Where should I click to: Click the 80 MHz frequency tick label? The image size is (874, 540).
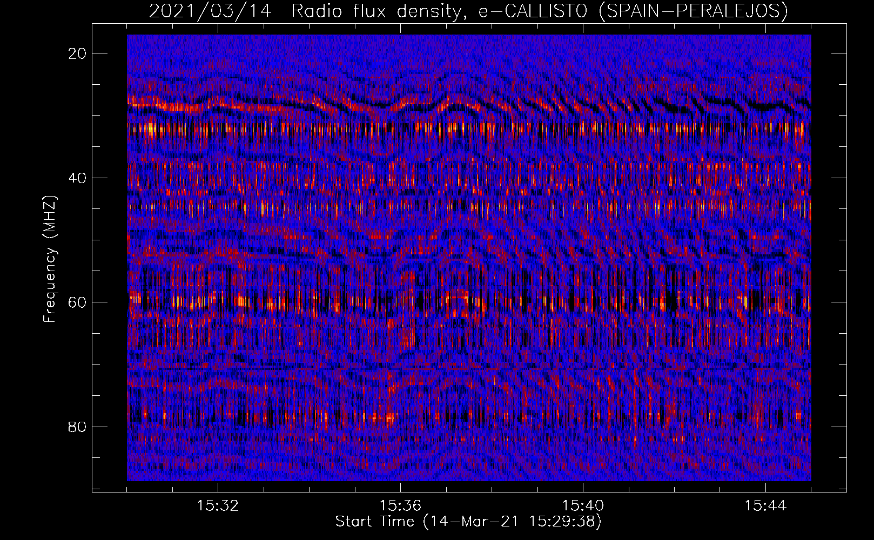tap(78, 427)
